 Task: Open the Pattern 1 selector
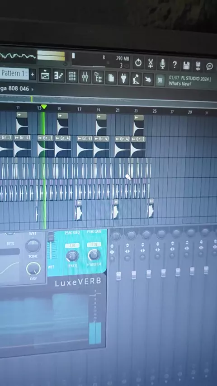pos(14,73)
